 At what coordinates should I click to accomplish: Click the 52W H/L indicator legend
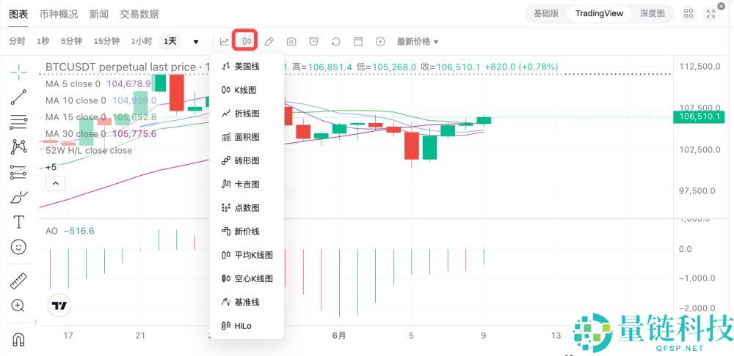tap(89, 150)
